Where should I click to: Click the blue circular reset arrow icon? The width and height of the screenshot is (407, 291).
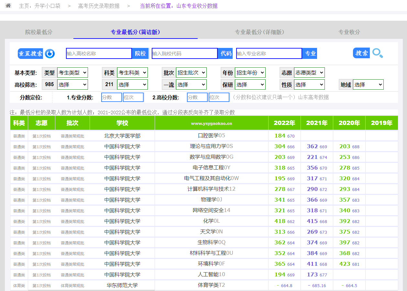pos(50,53)
